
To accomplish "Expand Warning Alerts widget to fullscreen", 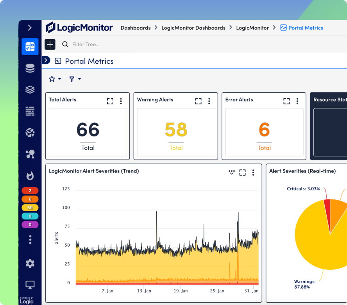I will point(199,101).
